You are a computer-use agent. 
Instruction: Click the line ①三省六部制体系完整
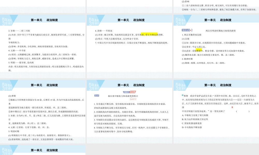215,6
